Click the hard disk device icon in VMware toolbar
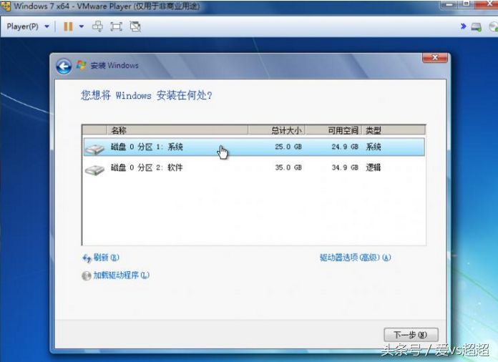The width and height of the screenshot is (498, 362). click(x=476, y=27)
